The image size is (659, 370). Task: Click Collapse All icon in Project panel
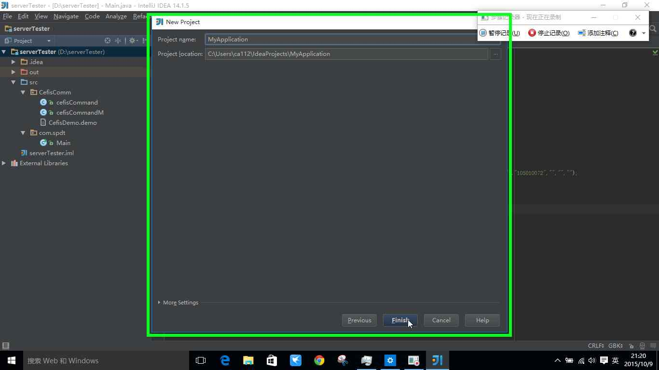[118, 41]
